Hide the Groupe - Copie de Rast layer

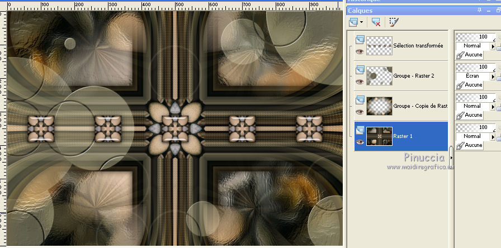(360, 112)
